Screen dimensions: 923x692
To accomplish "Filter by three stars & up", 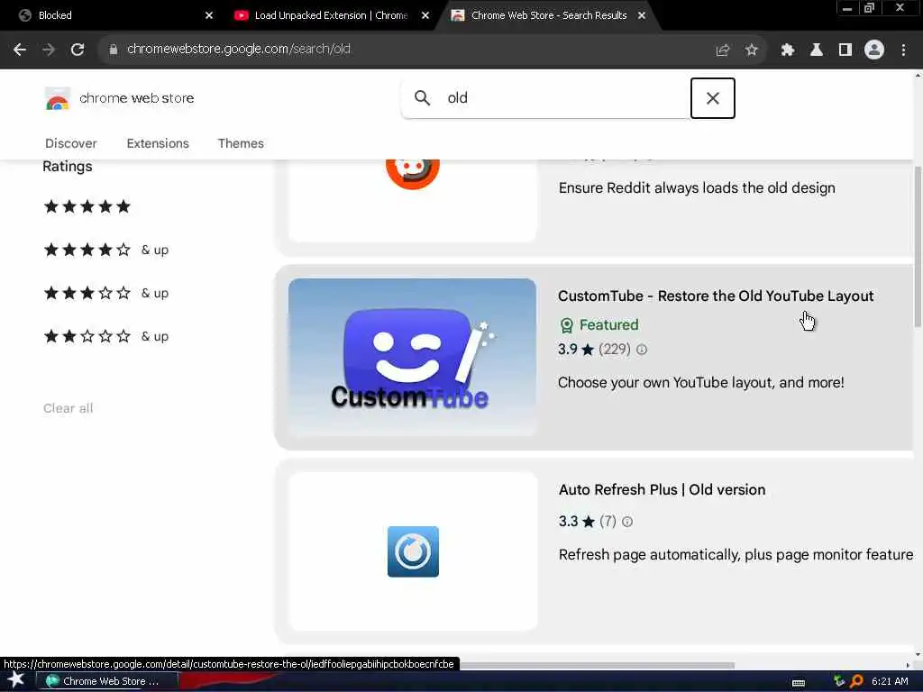I will [106, 293].
